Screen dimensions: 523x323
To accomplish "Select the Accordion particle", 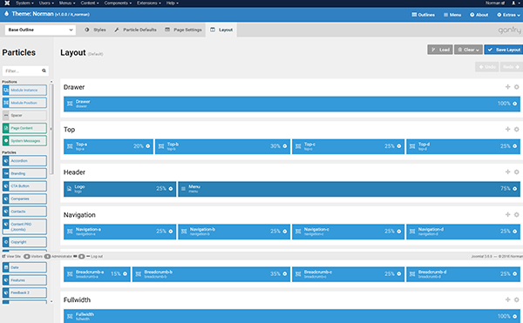I will 24,161.
